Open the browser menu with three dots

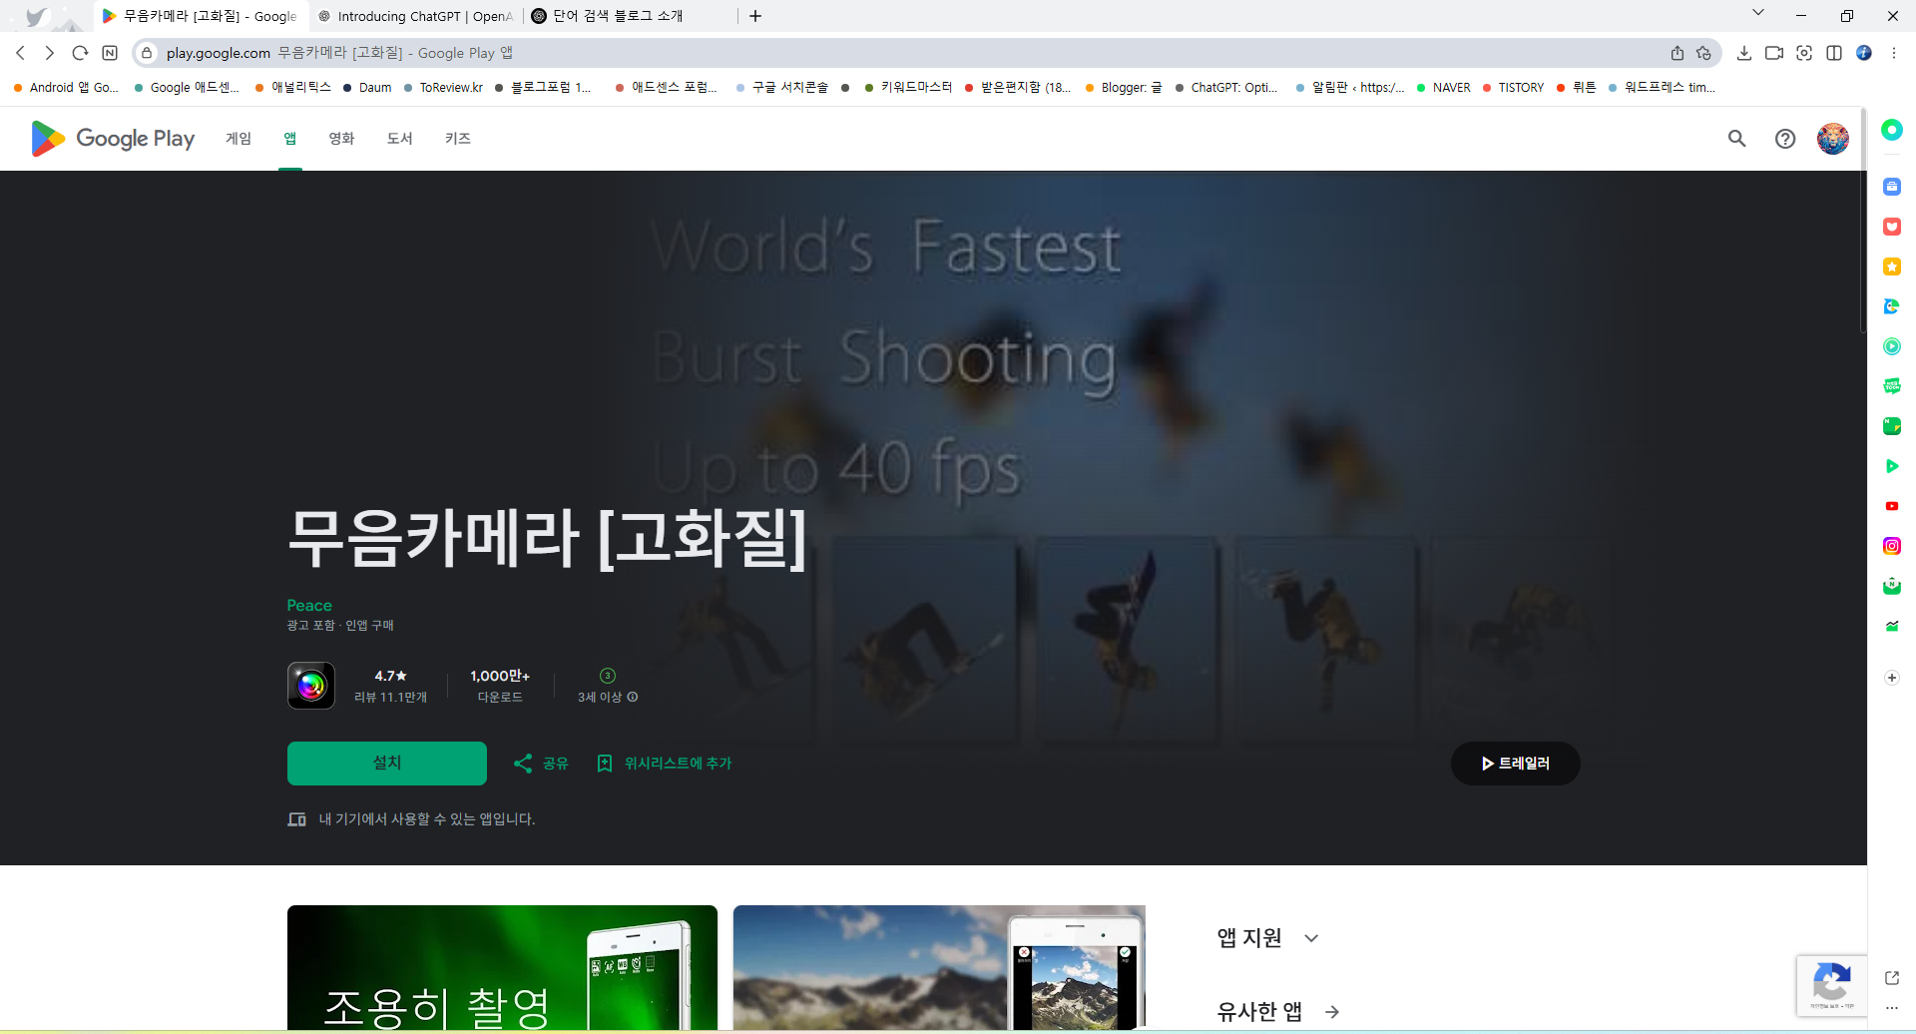(x=1894, y=53)
